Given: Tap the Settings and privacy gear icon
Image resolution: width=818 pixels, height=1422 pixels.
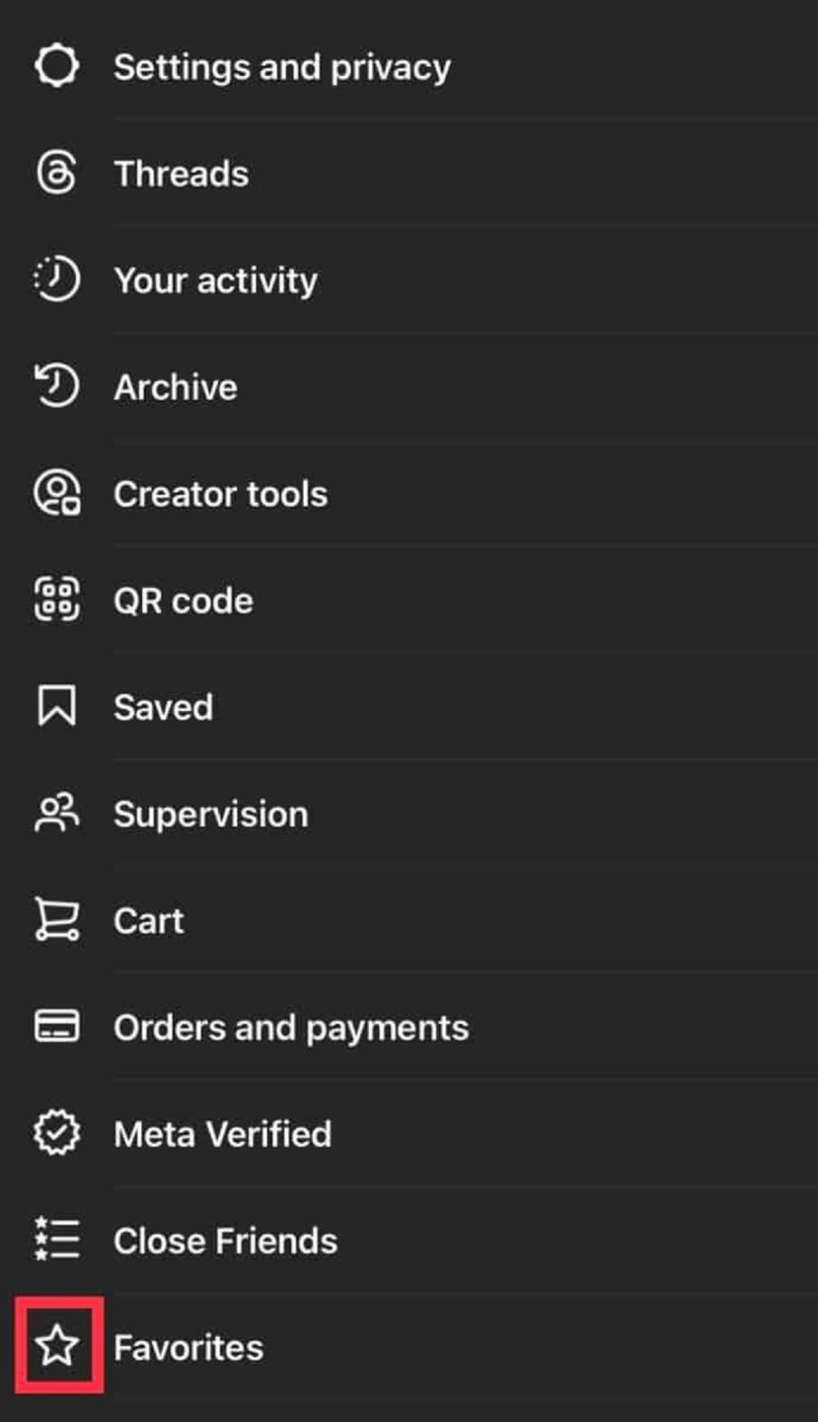Looking at the screenshot, I should (57, 66).
